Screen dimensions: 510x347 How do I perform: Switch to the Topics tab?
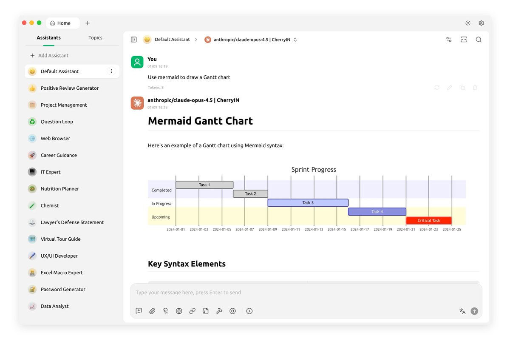(95, 38)
